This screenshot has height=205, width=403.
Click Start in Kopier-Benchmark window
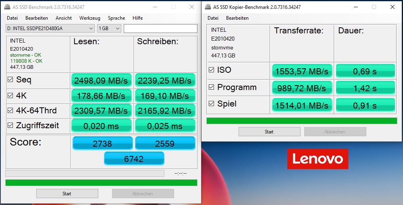tap(269, 132)
